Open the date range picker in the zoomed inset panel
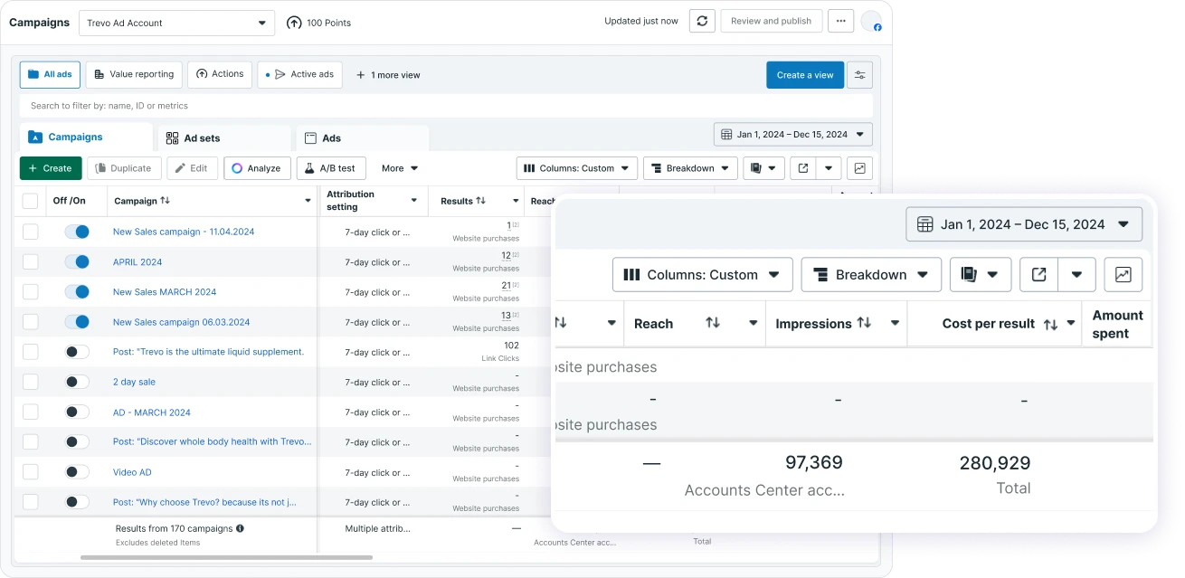 tap(1024, 224)
